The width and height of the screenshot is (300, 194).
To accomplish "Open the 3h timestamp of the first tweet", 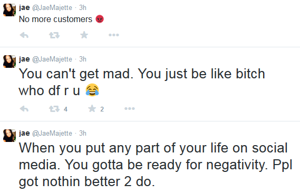I will (83, 8).
